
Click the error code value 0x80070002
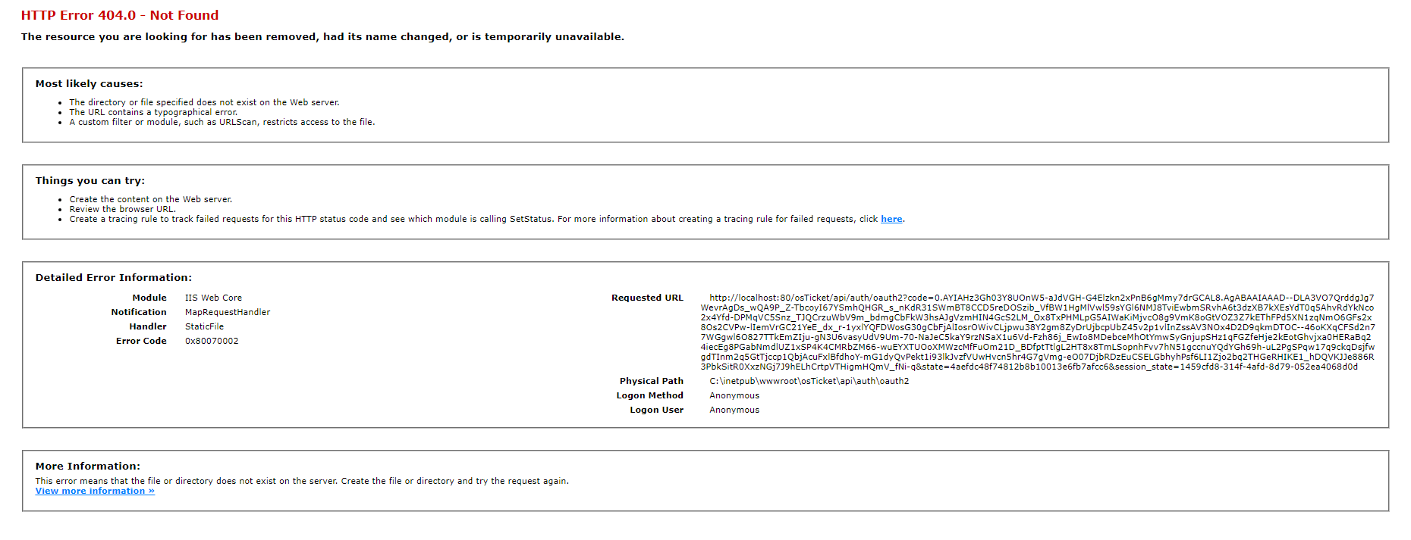(212, 342)
